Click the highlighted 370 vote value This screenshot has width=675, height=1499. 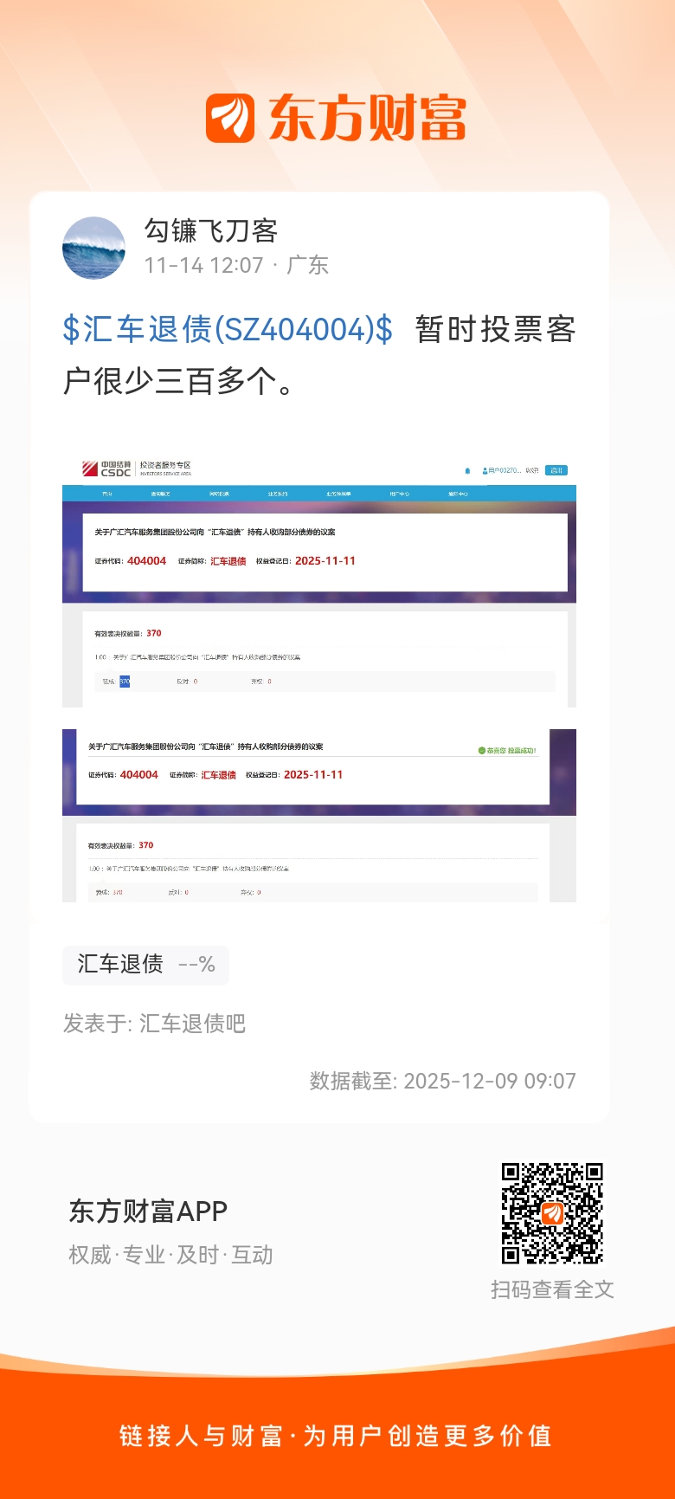[x=125, y=682]
